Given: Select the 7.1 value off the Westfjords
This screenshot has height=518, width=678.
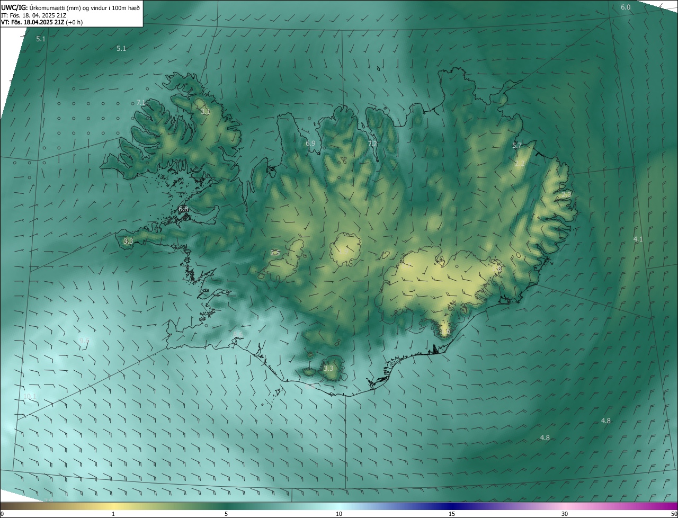Looking at the screenshot, I should pyautogui.click(x=141, y=102).
